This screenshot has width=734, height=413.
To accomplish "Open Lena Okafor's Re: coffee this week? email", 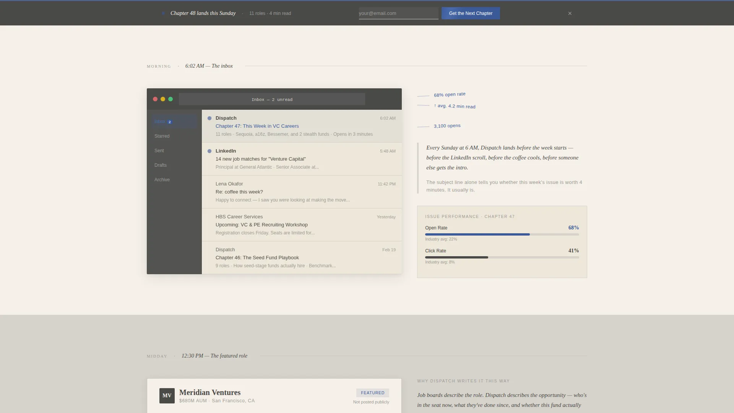I will [x=302, y=192].
